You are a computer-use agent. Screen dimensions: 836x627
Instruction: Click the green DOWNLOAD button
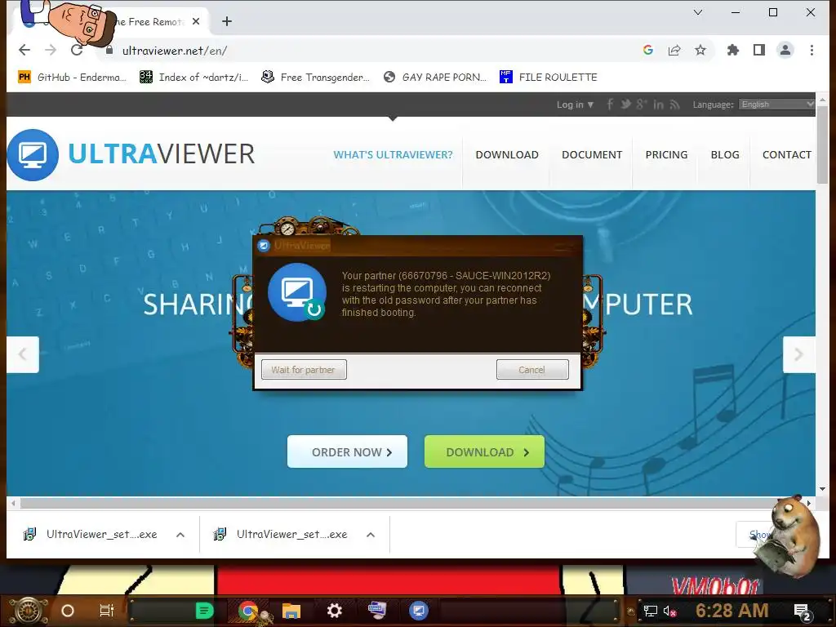pos(484,451)
